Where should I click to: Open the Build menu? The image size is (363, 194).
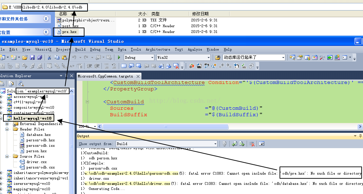pos(80,49)
